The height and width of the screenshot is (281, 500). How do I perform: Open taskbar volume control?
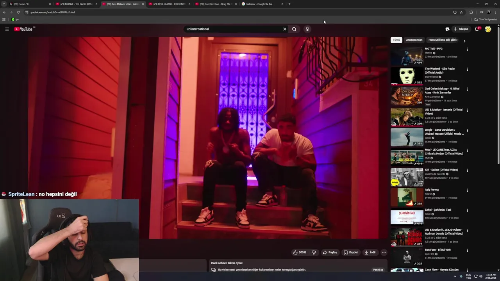pos(480,276)
